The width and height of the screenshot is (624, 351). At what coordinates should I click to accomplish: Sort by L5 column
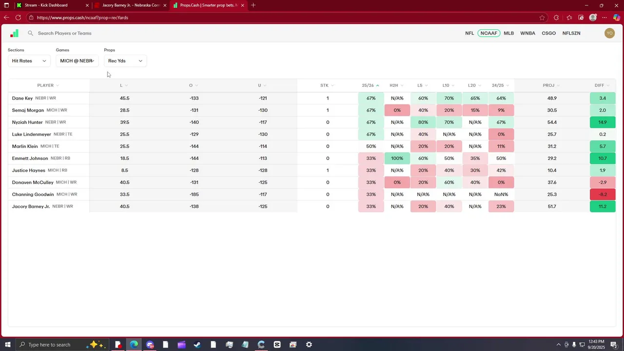(x=422, y=85)
